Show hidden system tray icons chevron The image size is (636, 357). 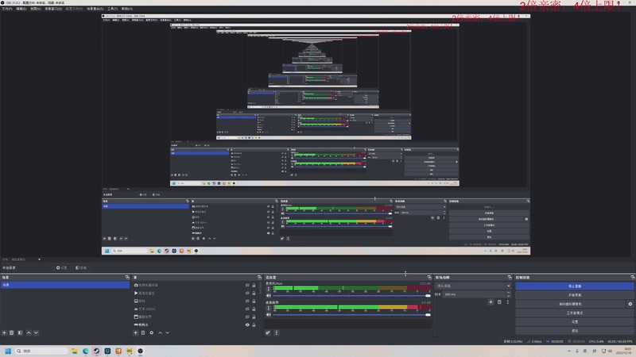coord(569,351)
